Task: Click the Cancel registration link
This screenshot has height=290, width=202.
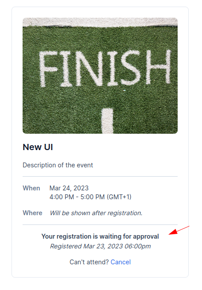Action: (120, 262)
